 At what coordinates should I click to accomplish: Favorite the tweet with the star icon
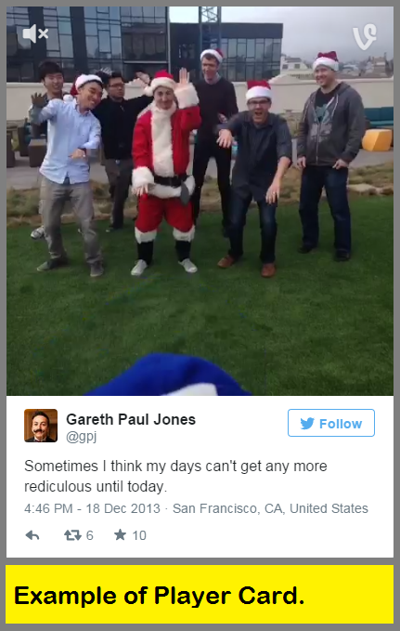(x=120, y=534)
